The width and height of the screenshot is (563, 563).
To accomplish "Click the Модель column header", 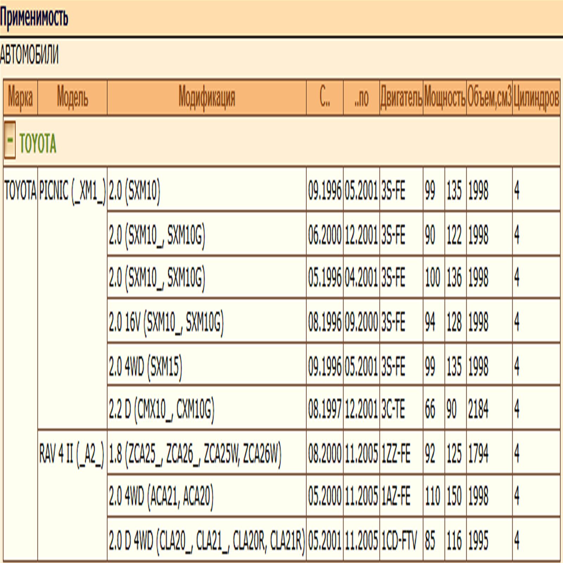I will [x=72, y=97].
